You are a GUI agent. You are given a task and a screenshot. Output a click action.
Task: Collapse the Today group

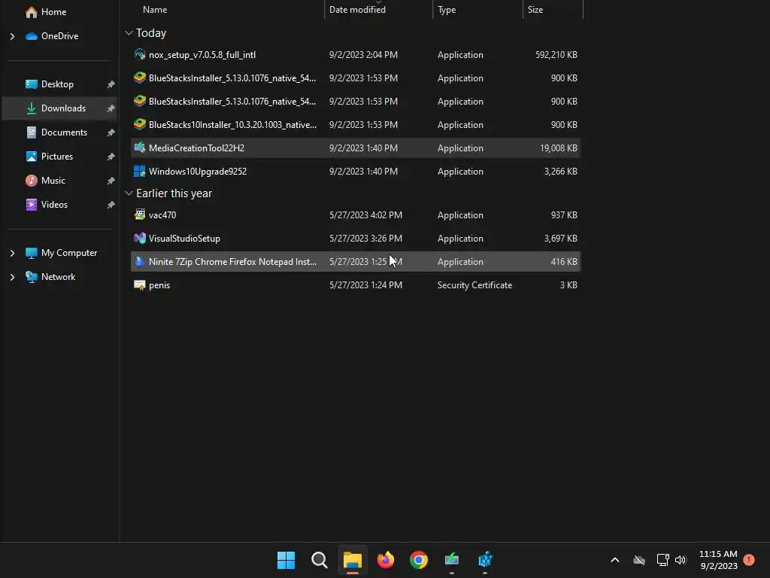pyautogui.click(x=129, y=33)
